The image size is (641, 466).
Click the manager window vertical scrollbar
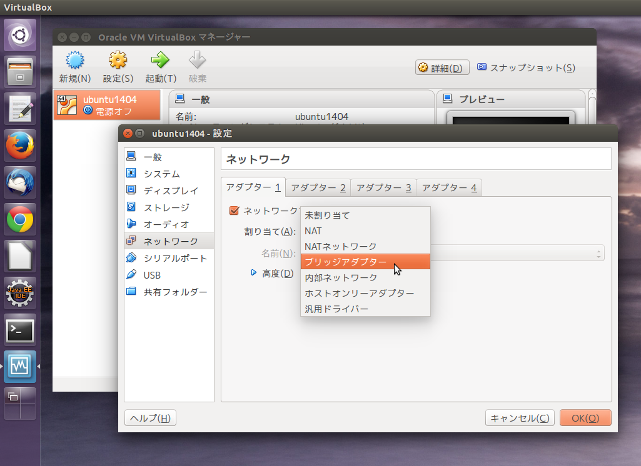592,107
